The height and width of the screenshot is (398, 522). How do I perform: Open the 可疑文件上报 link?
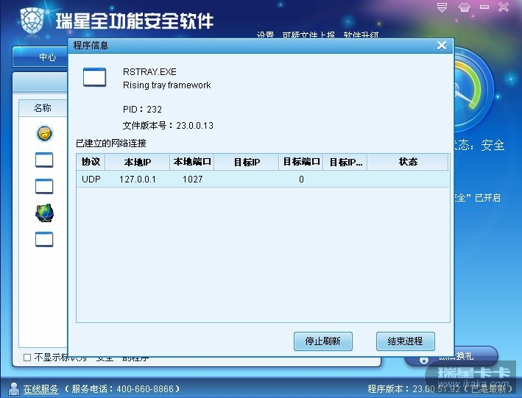(308, 35)
